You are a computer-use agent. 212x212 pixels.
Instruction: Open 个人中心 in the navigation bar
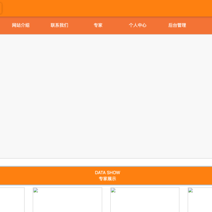pyautogui.click(x=137, y=25)
